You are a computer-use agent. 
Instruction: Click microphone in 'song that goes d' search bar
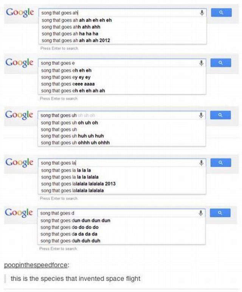coord(202,213)
